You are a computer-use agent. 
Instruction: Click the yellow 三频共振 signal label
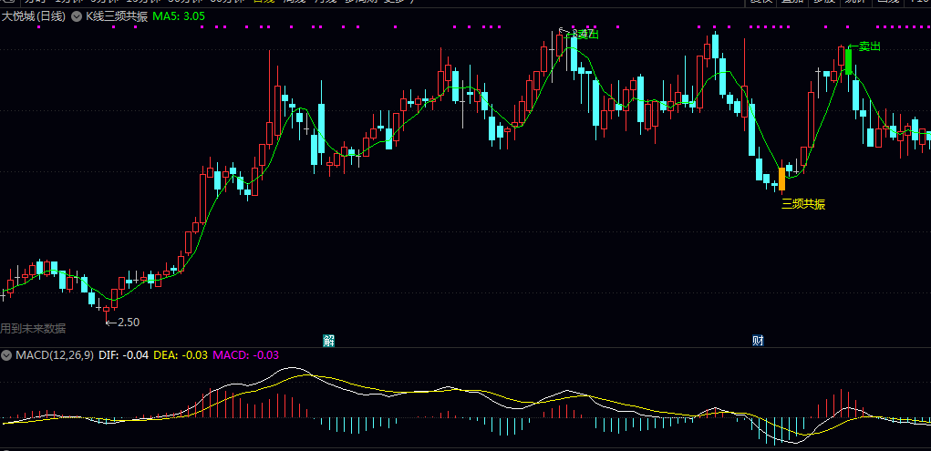pos(803,205)
